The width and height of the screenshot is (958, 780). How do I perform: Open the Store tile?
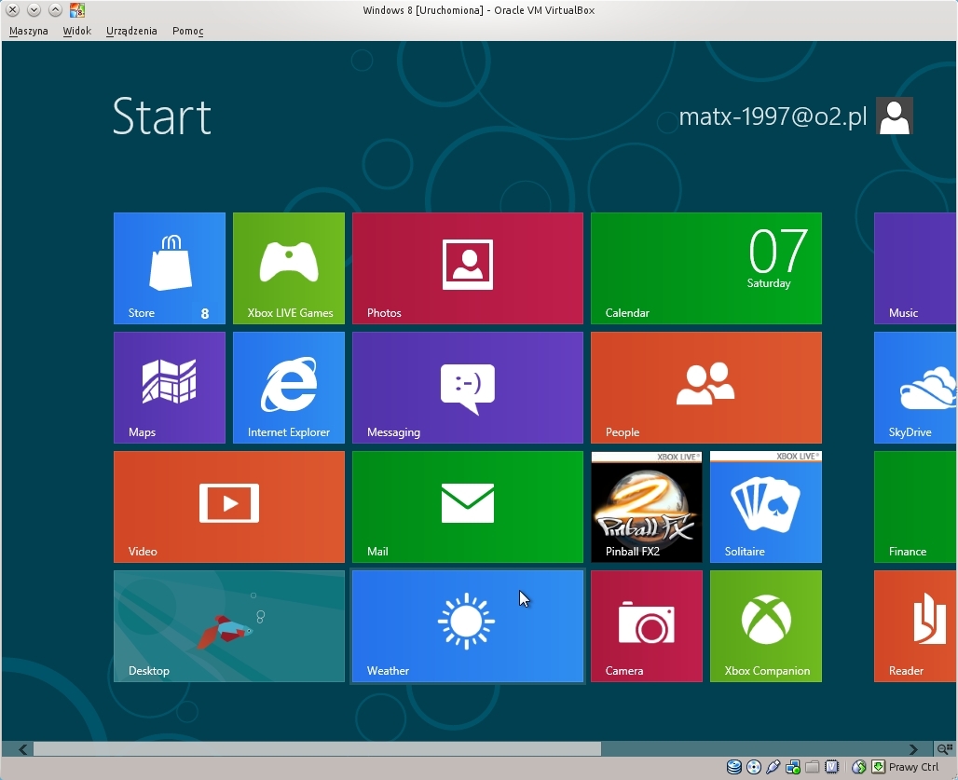tap(170, 268)
